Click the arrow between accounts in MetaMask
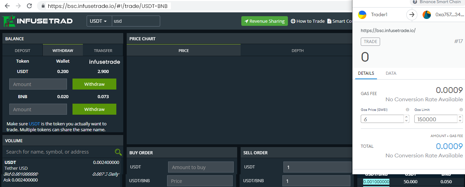This screenshot has width=465, height=187. tap(411, 14)
